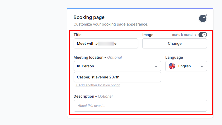The height and width of the screenshot is (125, 222).
Task: Click Add another location option link
Action: (x=98, y=85)
